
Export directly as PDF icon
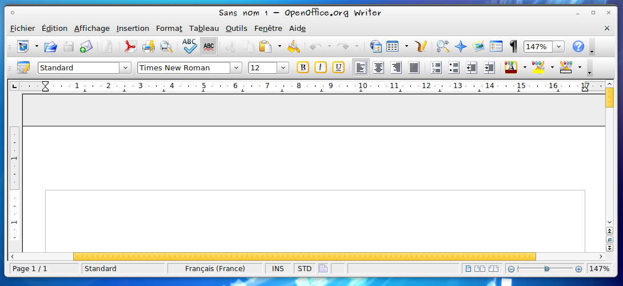coord(130,46)
